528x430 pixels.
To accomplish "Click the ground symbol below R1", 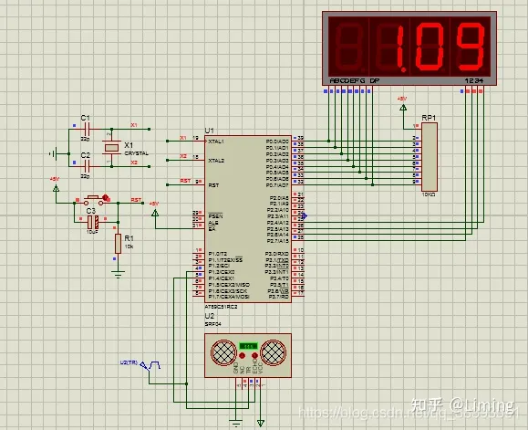I will point(118,274).
